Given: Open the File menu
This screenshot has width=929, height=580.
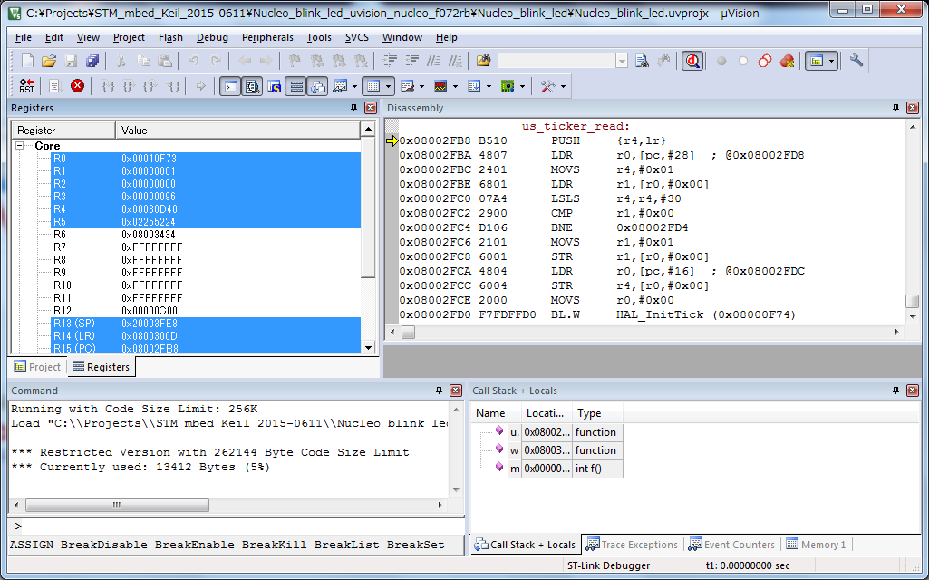Looking at the screenshot, I should 23,37.
